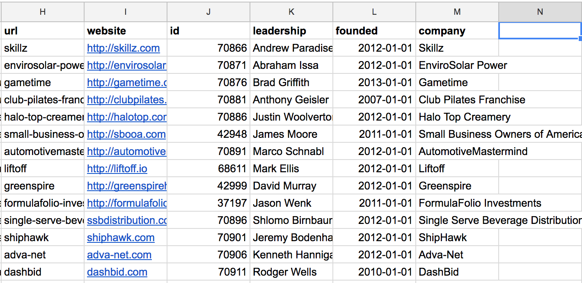Select the 'company' header cell
This screenshot has height=283, width=582.
point(457,31)
